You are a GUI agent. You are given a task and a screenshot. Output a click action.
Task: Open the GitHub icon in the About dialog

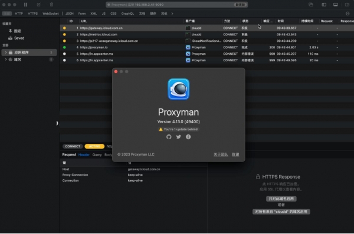[169, 137]
